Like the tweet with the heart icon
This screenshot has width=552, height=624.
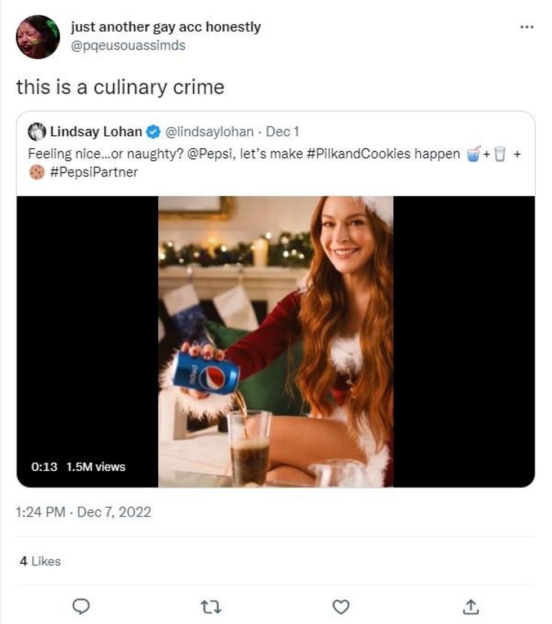[341, 607]
